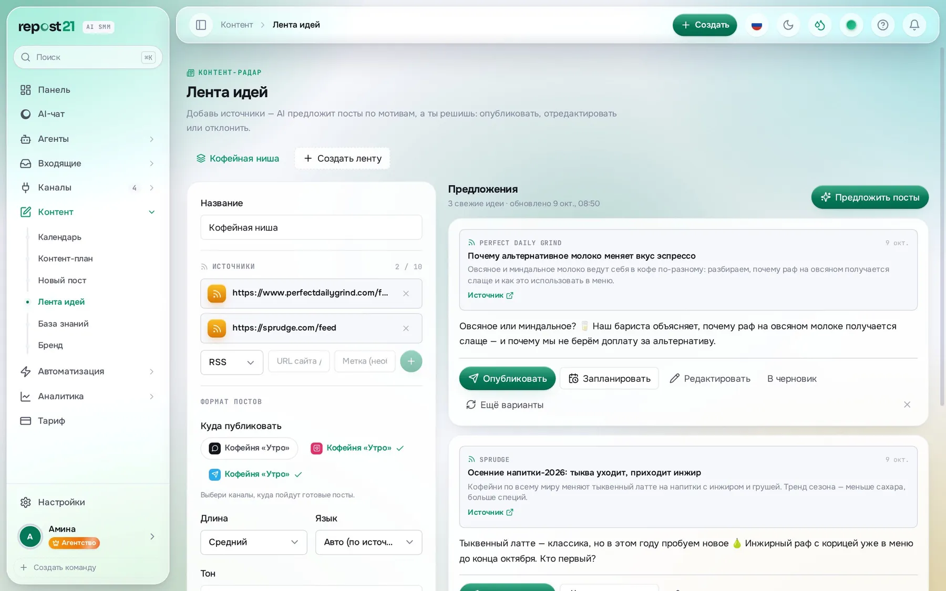Toggle Kofeinya «Утро» Instagram channel
Image resolution: width=946 pixels, height=591 pixels.
357,448
